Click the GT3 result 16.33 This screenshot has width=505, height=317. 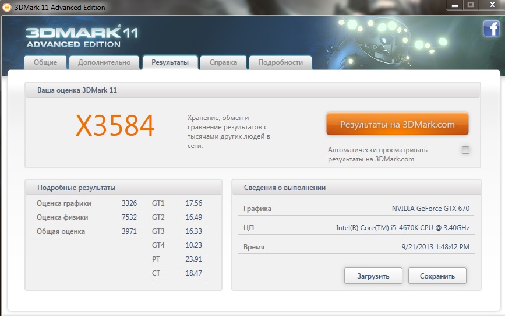click(x=193, y=231)
